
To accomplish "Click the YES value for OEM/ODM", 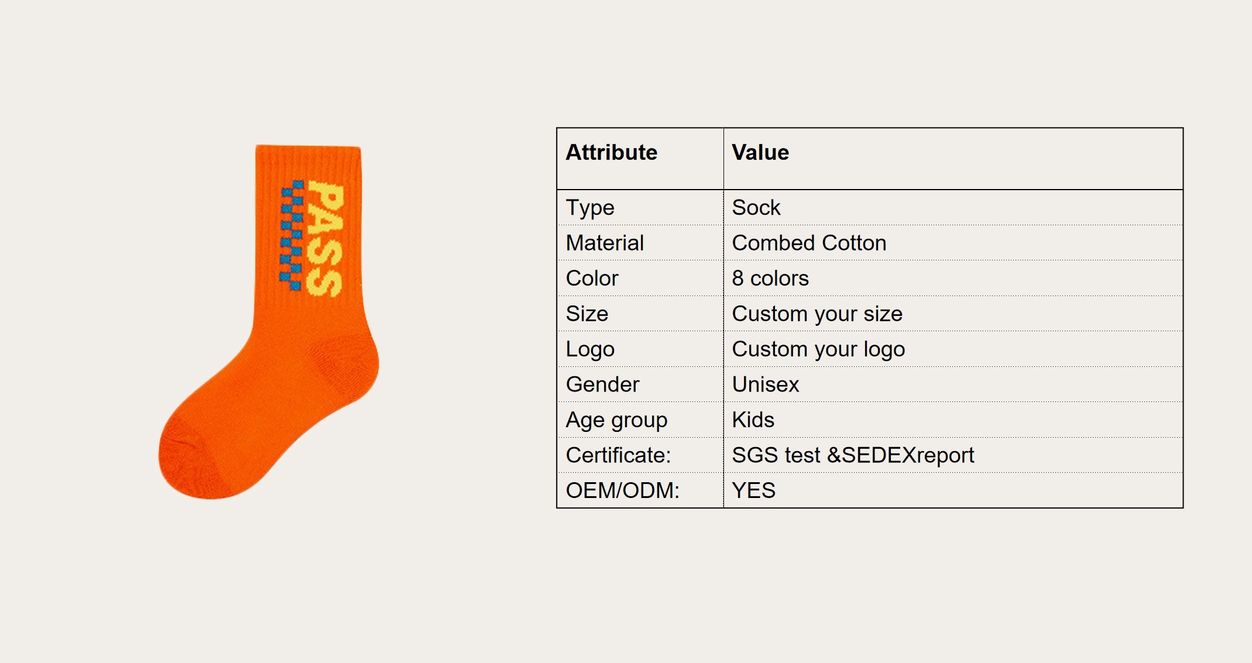I will tap(753, 490).
